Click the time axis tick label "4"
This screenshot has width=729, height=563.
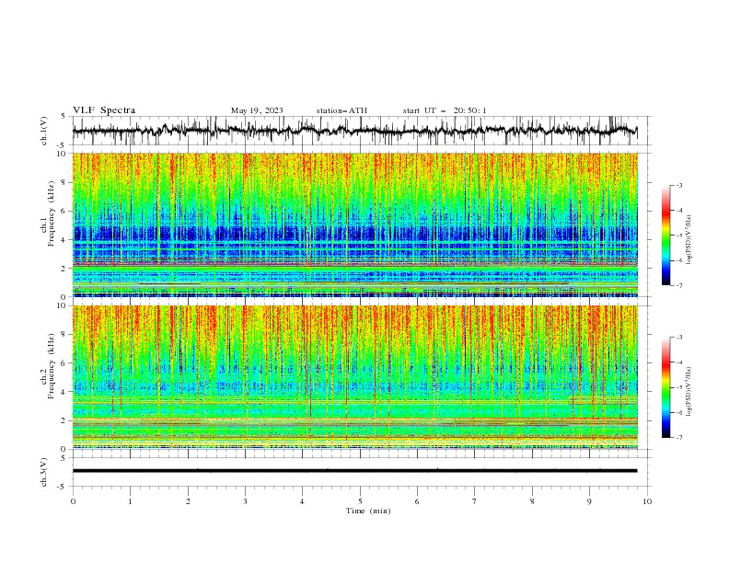click(303, 501)
